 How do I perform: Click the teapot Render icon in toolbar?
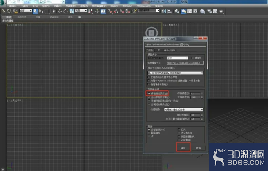221,11
